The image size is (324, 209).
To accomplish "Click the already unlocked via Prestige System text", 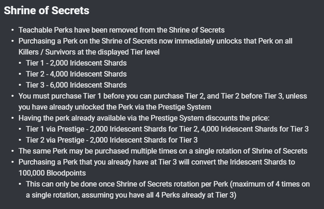I will coord(115,107).
